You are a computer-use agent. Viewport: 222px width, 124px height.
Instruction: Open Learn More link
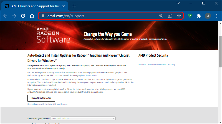[x=91, y=75]
